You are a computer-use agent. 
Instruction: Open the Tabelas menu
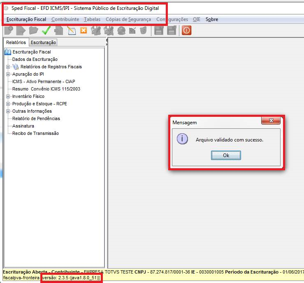coord(92,19)
